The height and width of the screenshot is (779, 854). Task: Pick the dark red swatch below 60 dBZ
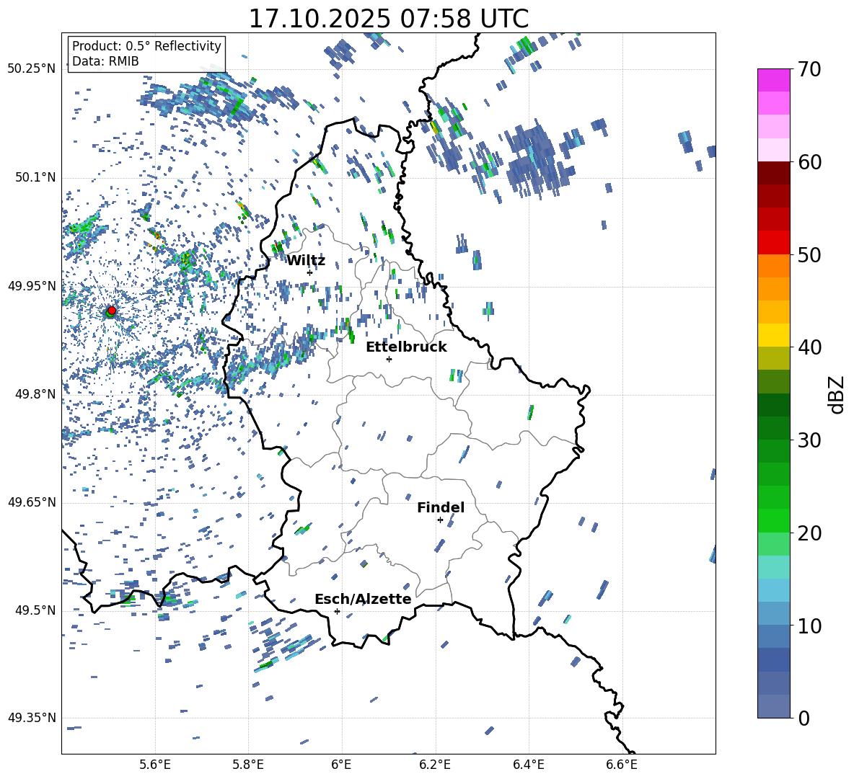pyautogui.click(x=774, y=173)
